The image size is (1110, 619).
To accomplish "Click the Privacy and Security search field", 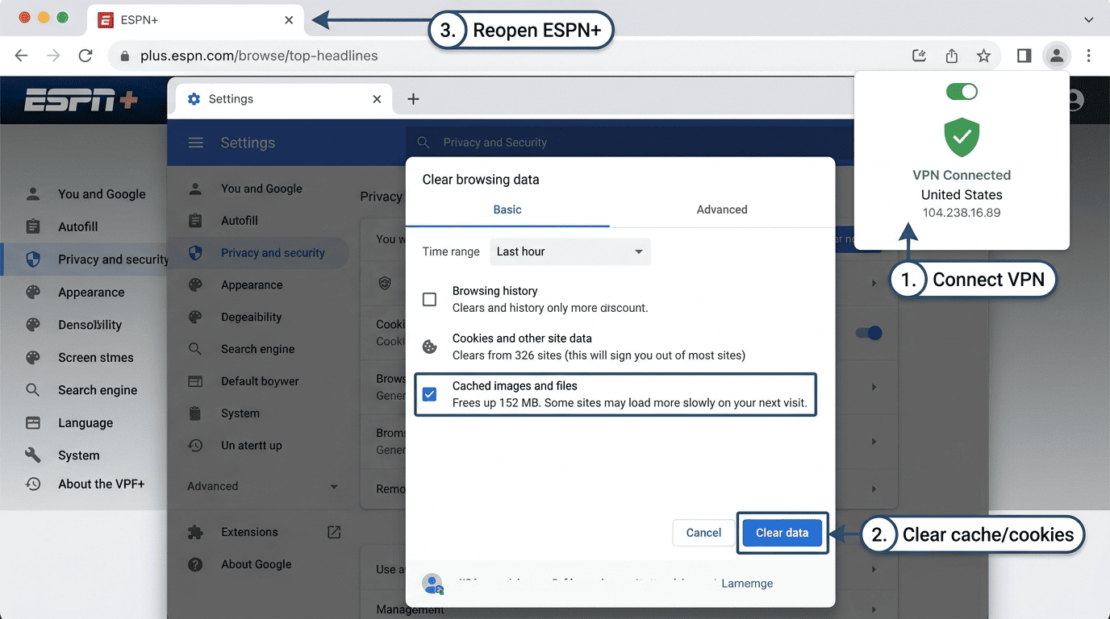I will pyautogui.click(x=629, y=143).
